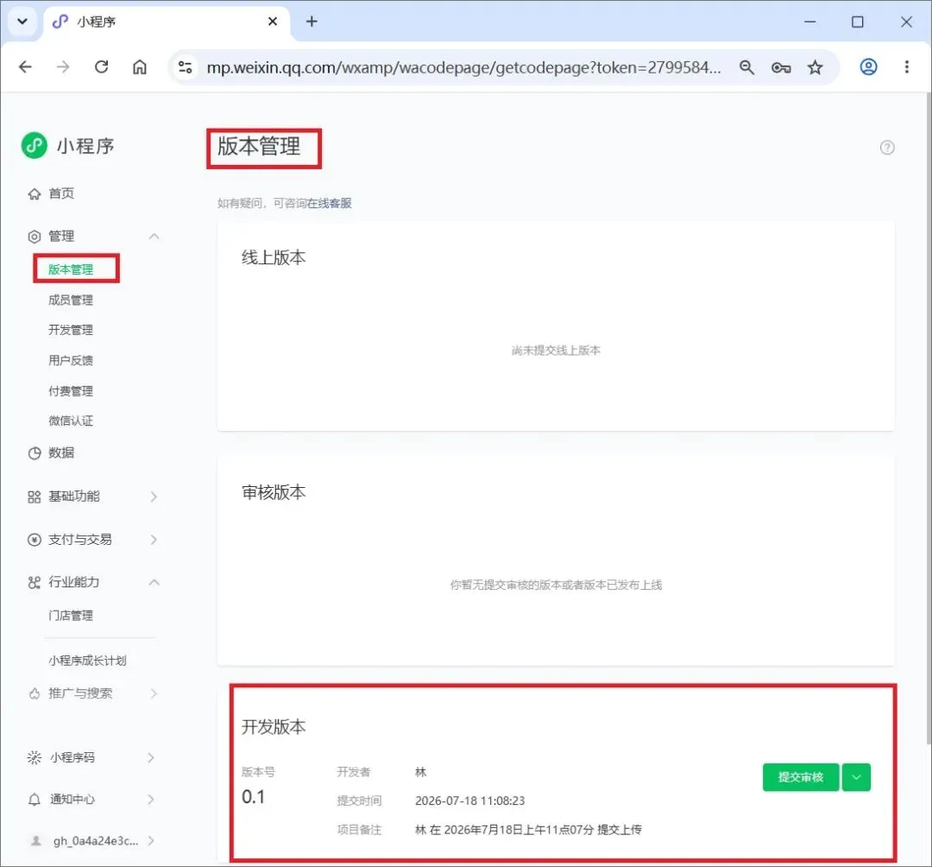
Task: Click the 线上版本 section heading
Action: (x=274, y=257)
